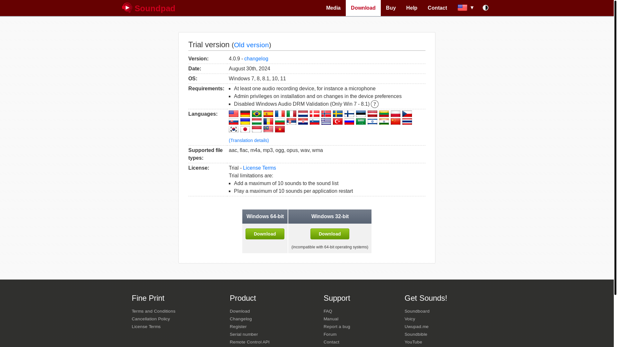Select the Estonian flag
617x347 pixels.
pyautogui.click(x=361, y=114)
